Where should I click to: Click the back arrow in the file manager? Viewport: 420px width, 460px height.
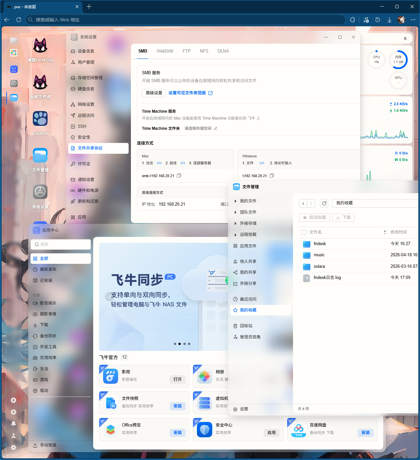coord(303,203)
